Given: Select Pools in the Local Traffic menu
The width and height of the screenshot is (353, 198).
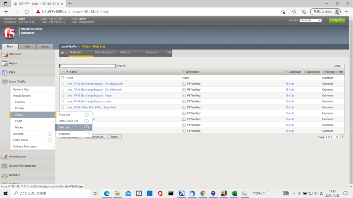Looking at the screenshot, I should coord(19,121).
